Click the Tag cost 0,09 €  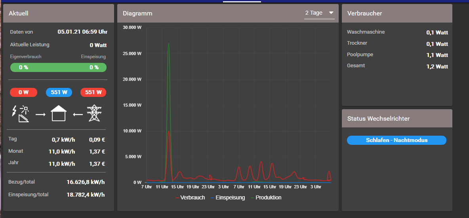(x=97, y=139)
